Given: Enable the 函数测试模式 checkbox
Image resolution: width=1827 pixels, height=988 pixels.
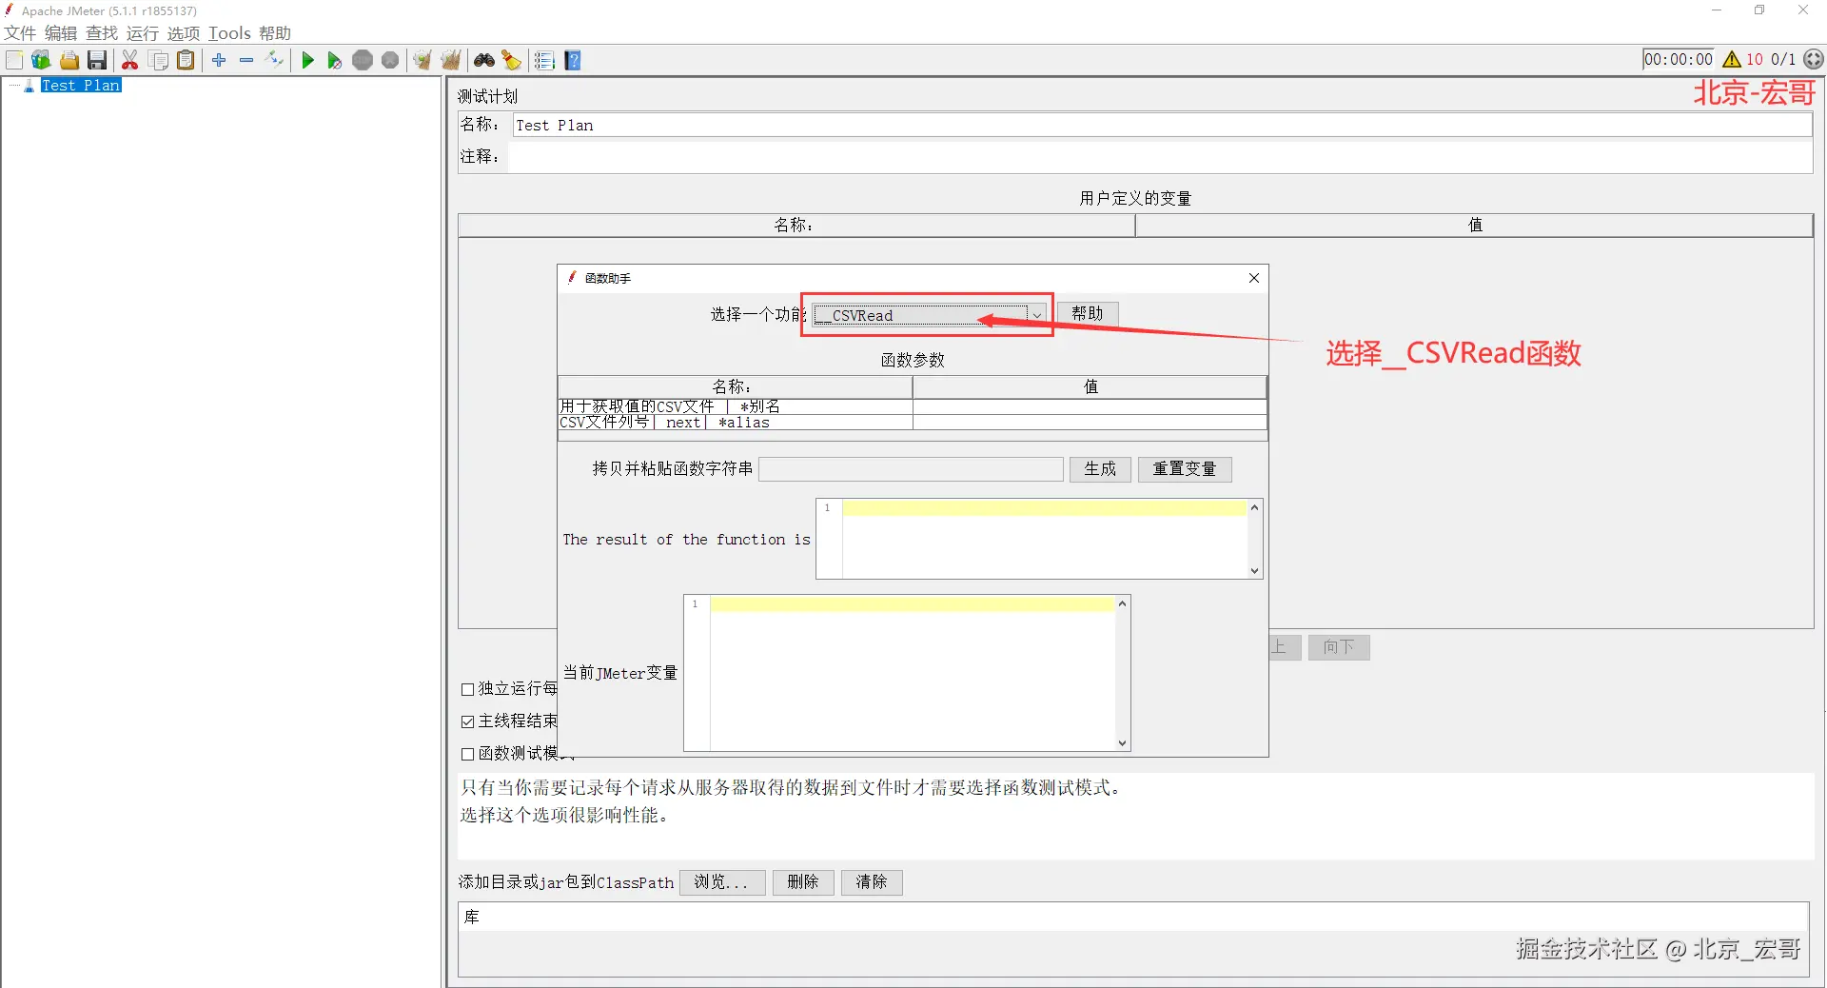Looking at the screenshot, I should [x=467, y=754].
